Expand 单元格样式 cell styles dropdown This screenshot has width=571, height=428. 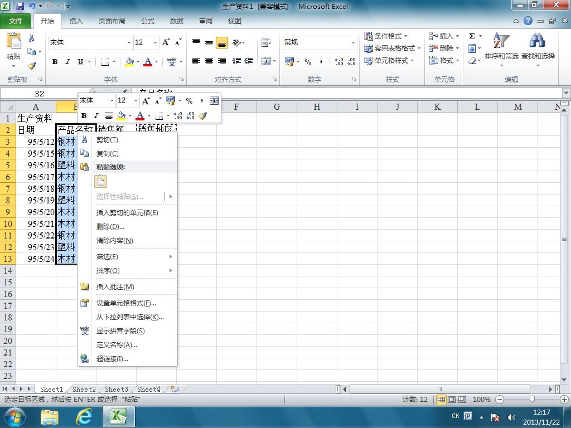click(412, 60)
